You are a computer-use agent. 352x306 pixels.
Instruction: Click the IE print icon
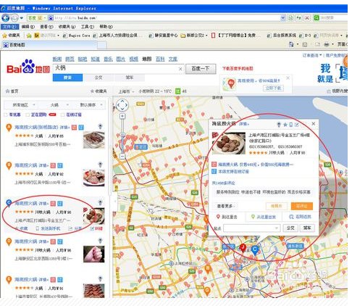pos(326,44)
